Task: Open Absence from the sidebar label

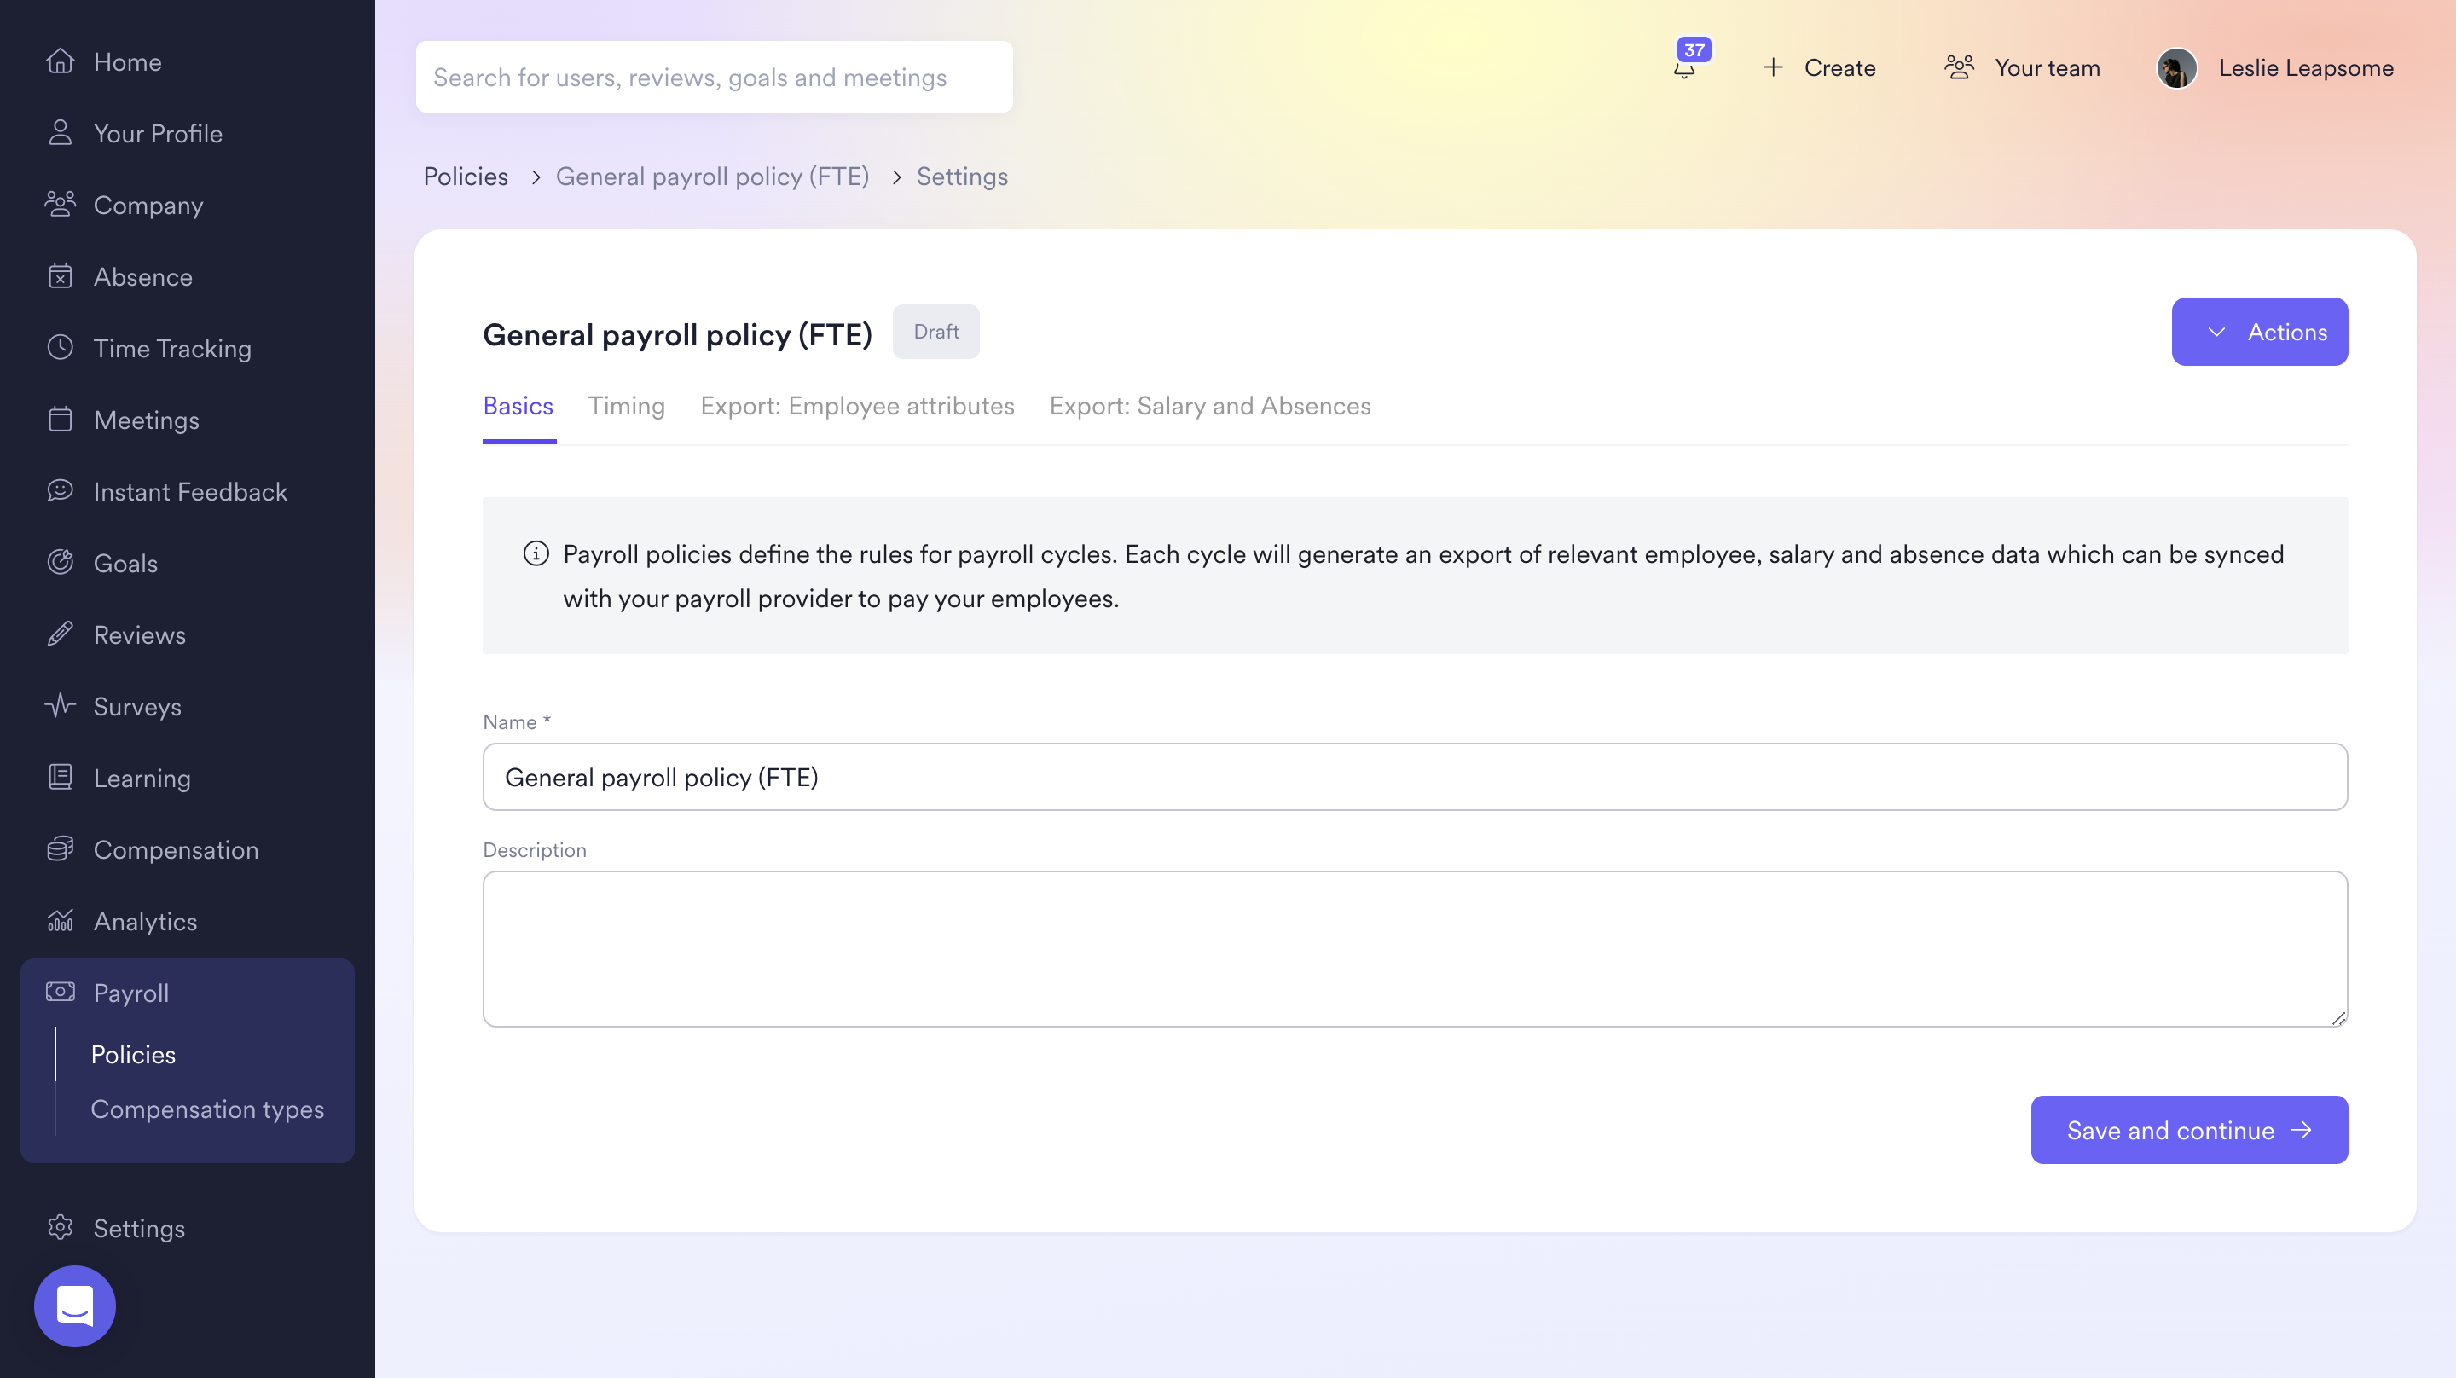Action: [x=143, y=276]
